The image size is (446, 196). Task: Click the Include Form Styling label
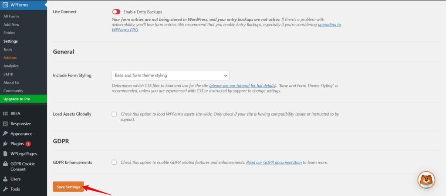pos(72,76)
